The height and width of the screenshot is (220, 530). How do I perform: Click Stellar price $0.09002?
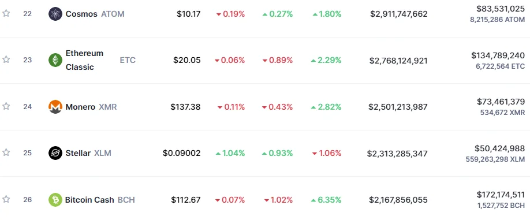pyautogui.click(x=181, y=153)
